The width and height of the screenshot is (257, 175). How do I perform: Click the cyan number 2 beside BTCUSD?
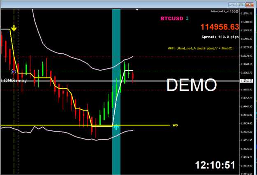pos(187,18)
